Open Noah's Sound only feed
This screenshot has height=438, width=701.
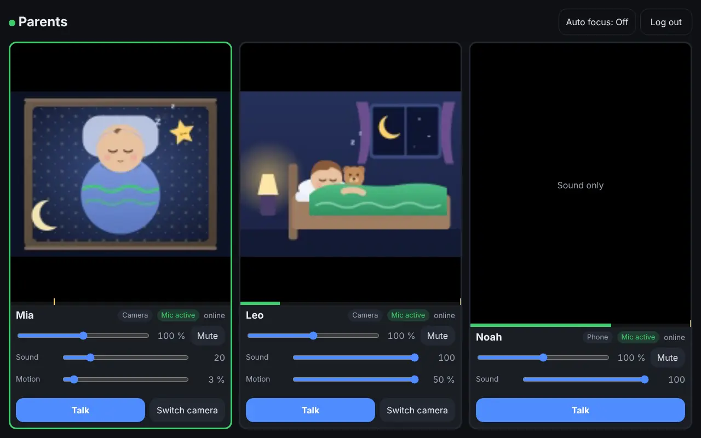(581, 185)
